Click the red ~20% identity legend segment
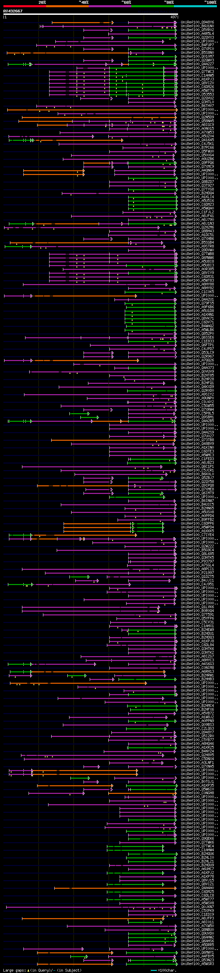This screenshot has width=220, height=973. coord(24,6)
